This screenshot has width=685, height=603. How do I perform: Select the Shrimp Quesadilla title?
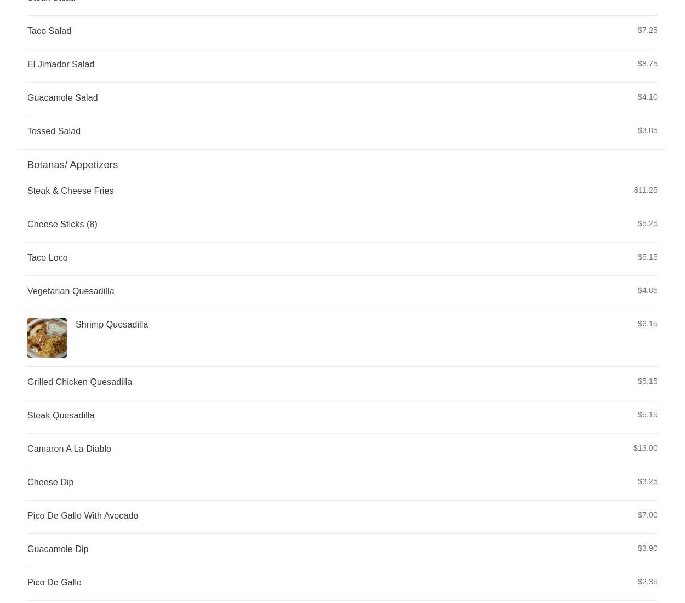pyautogui.click(x=112, y=325)
